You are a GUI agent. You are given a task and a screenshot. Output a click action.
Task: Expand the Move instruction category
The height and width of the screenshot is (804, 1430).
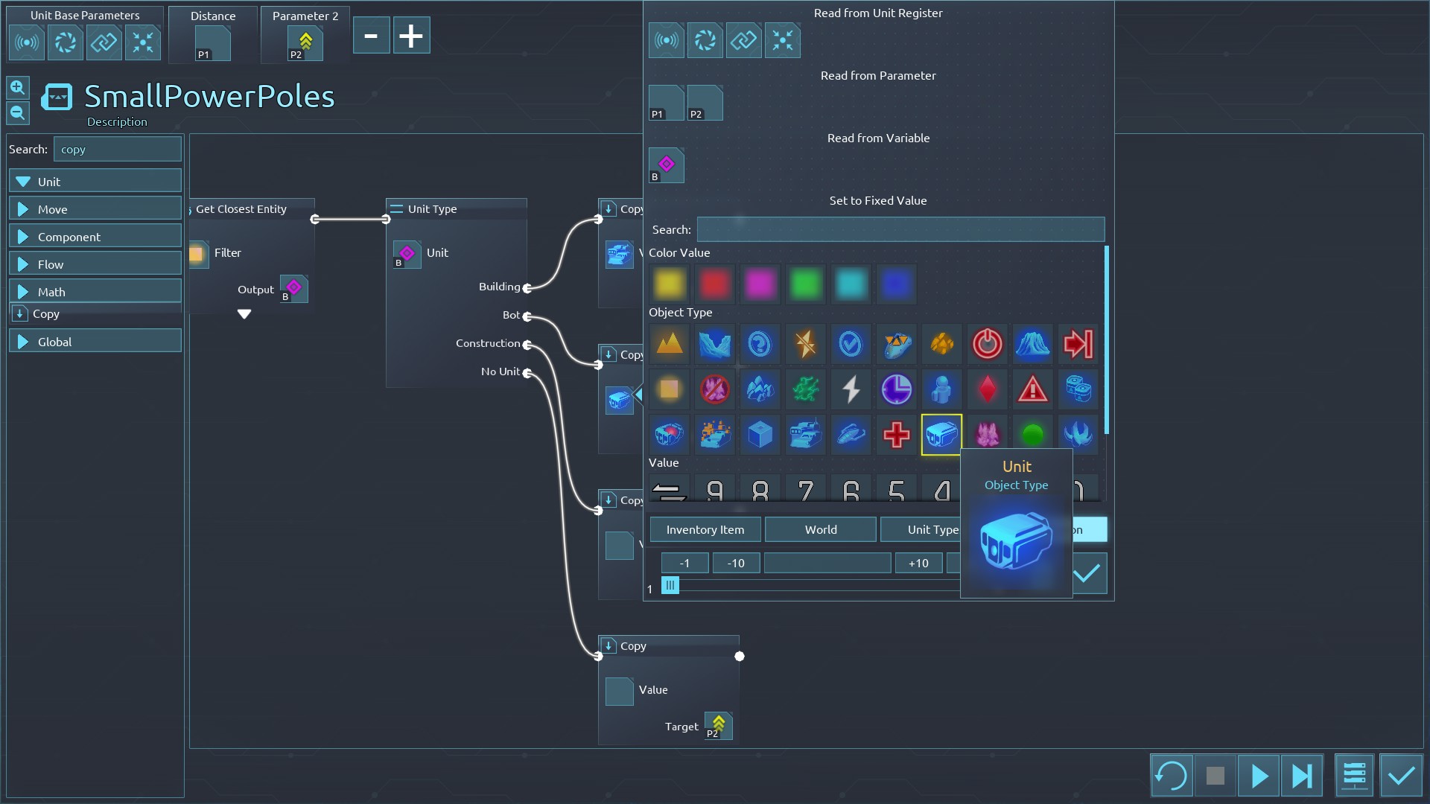95,209
